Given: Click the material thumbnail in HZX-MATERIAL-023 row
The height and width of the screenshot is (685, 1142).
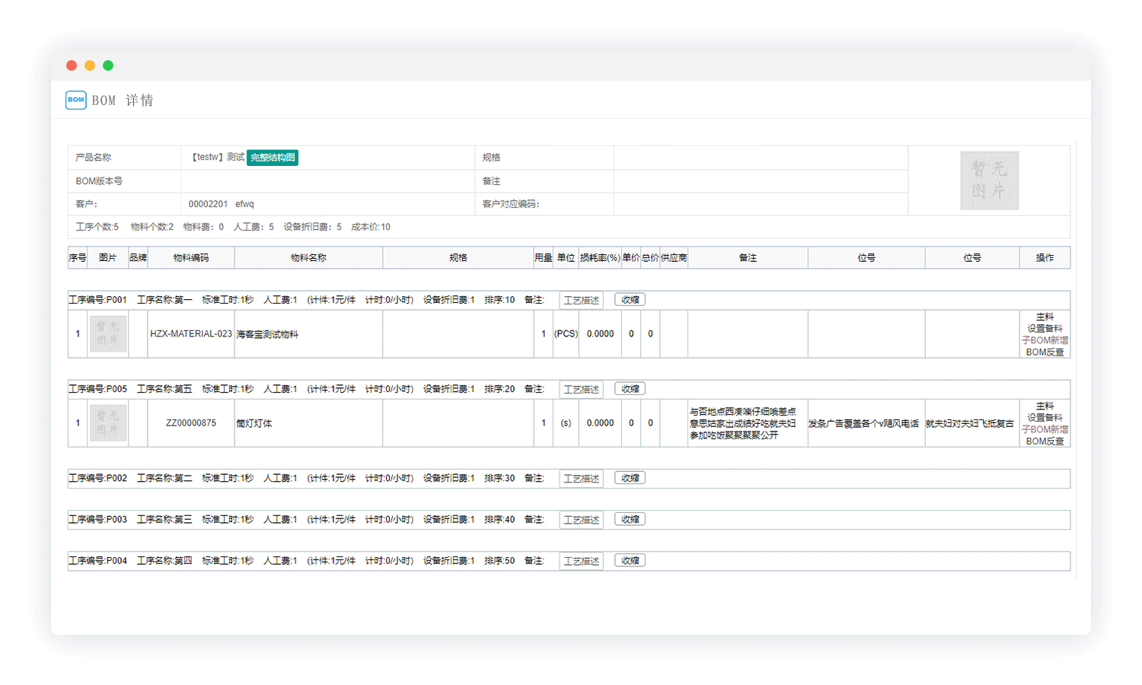Looking at the screenshot, I should [107, 334].
